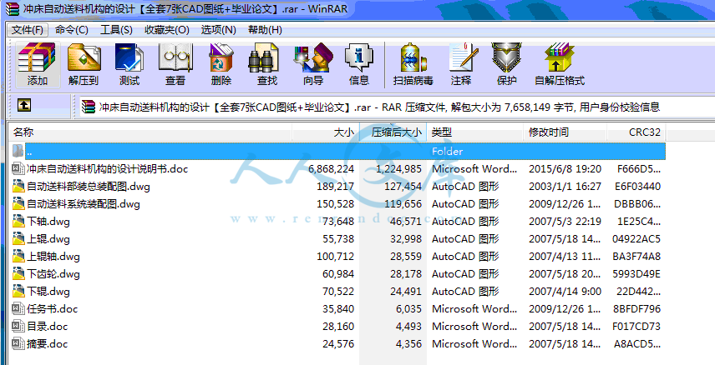This screenshot has width=715, height=365.
Task: Sort by the 大小 column header
Action: pyautogui.click(x=326, y=132)
